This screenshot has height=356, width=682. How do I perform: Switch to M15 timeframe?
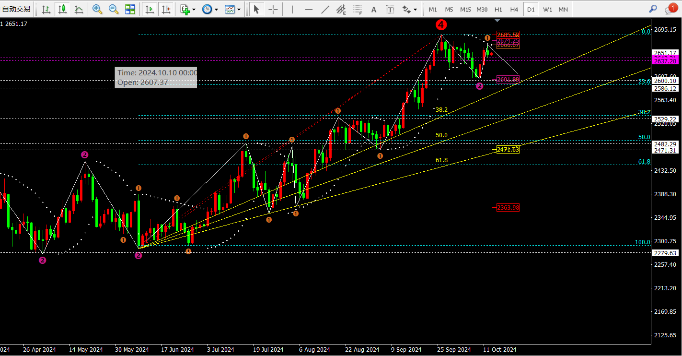pos(465,9)
